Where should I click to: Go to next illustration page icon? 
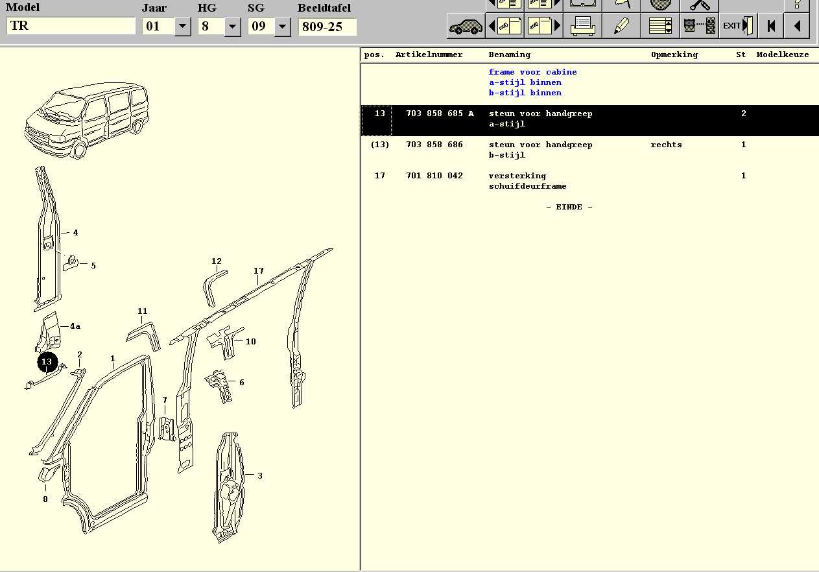pyautogui.click(x=544, y=27)
